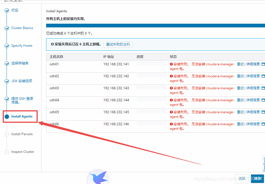This screenshot has height=184, width=265.
Task: Click the error icon in cdh06 status
Action: click(x=171, y=124)
